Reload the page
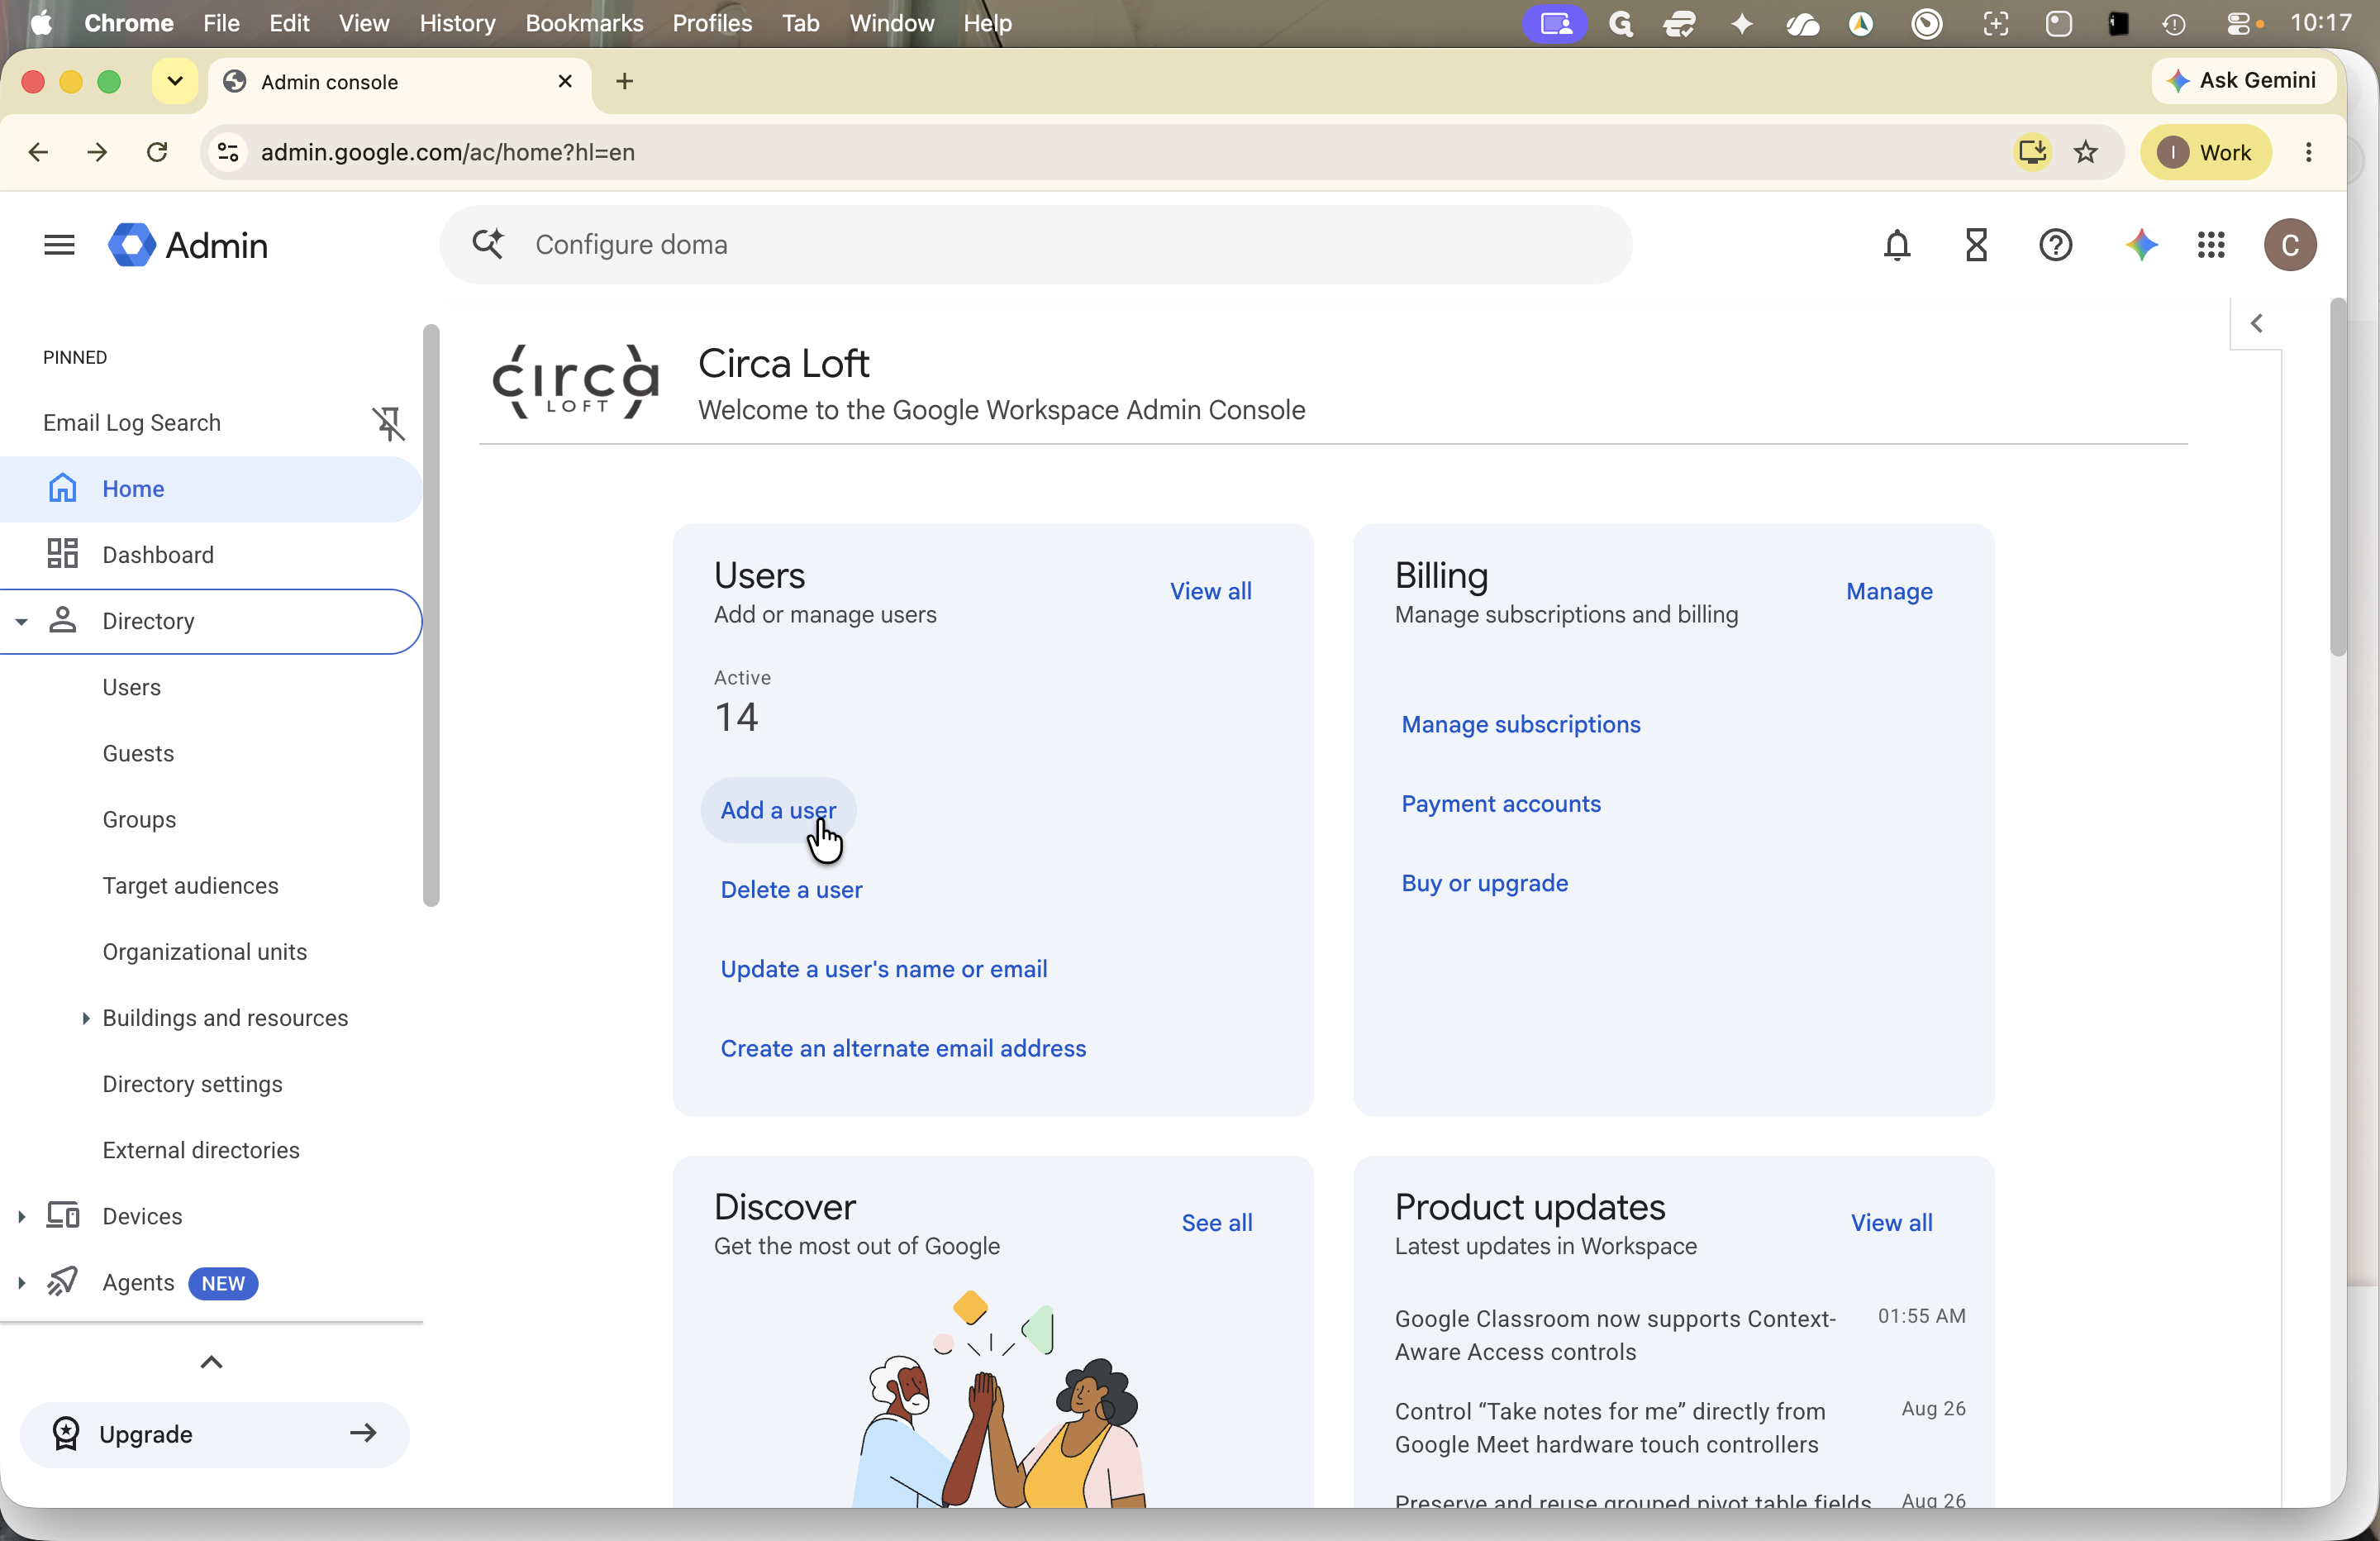Screen dimensions: 2380x1541 tap(157, 152)
